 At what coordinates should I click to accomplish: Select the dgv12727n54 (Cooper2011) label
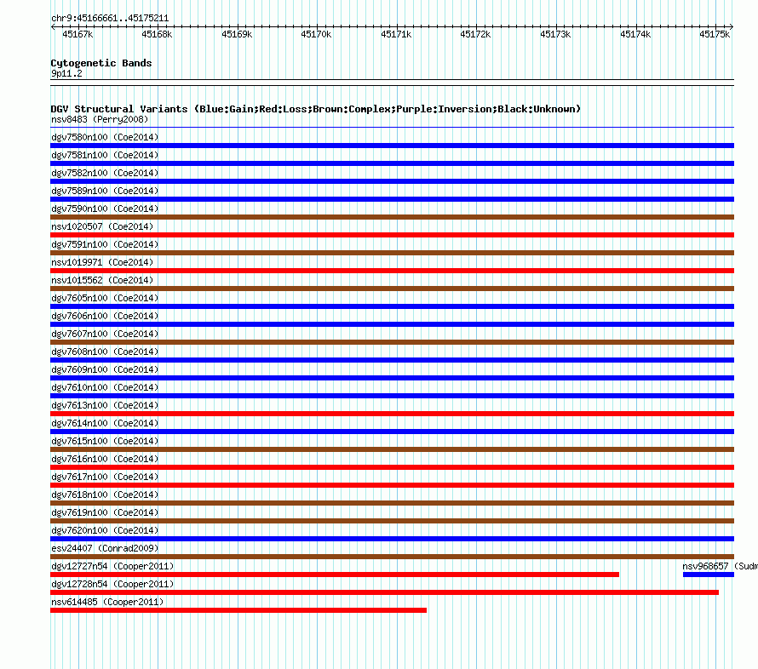pyautogui.click(x=112, y=566)
